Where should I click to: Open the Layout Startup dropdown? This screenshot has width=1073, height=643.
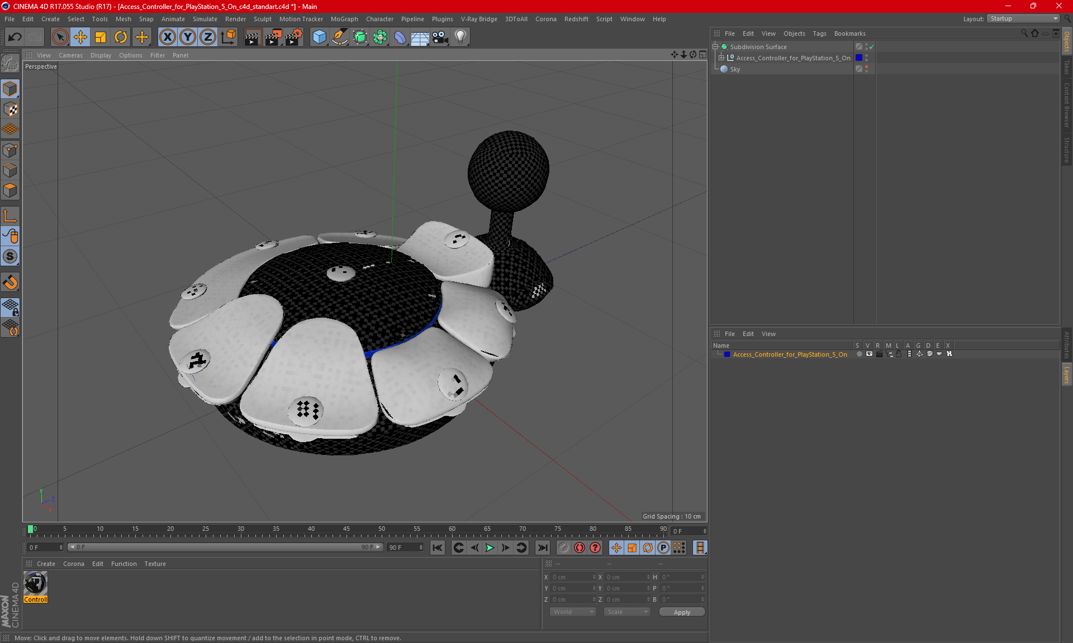(1024, 18)
